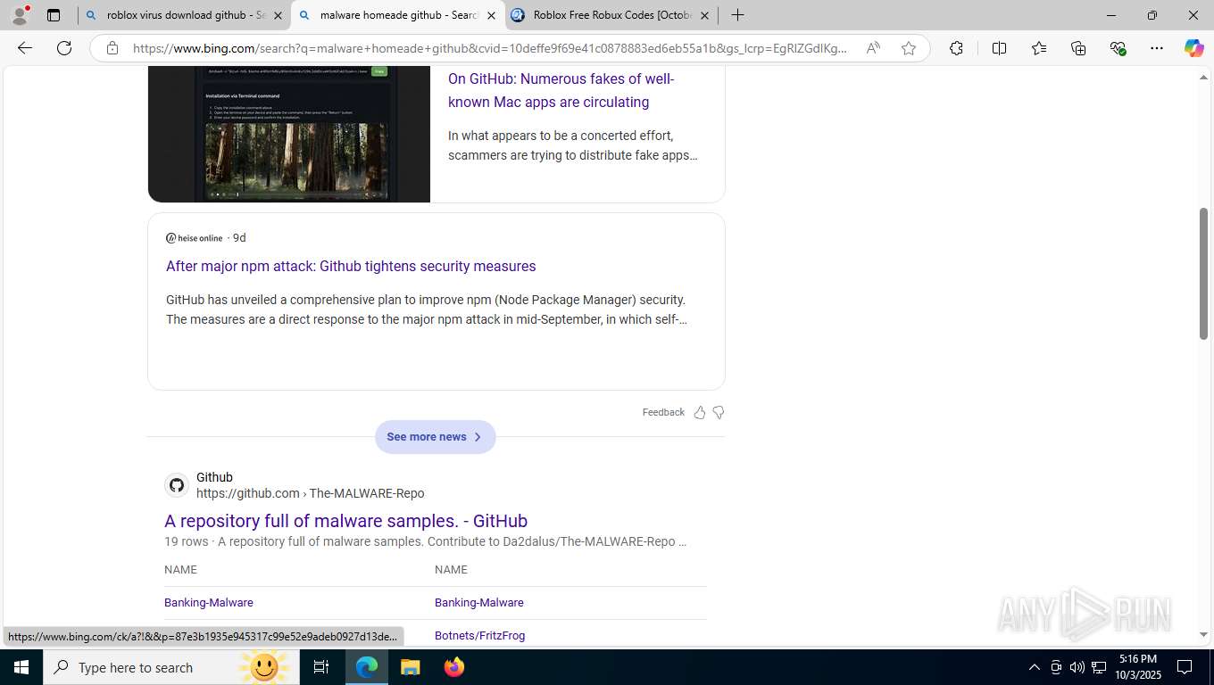
Task: Open the Edge profile icon
Action: [20, 15]
